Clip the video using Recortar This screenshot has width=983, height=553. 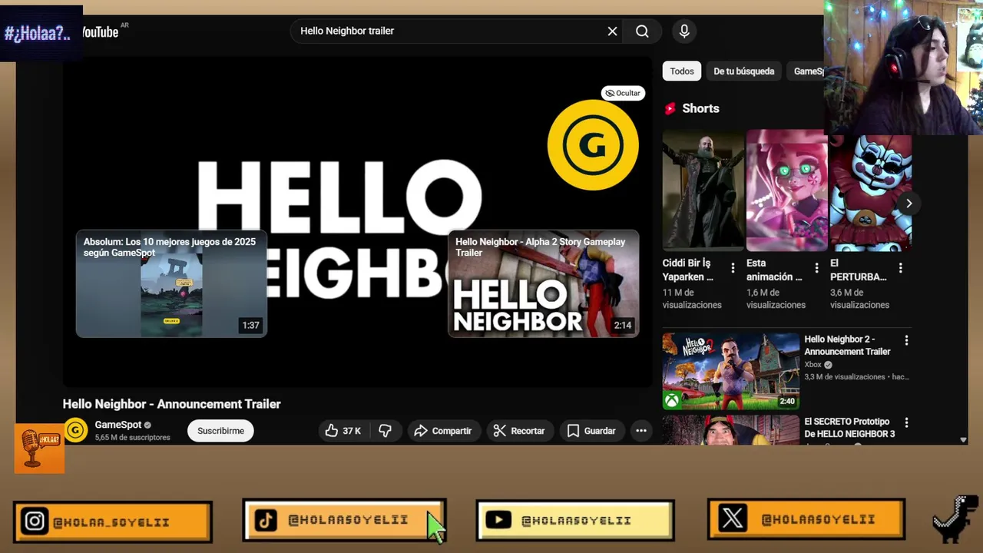coord(519,431)
